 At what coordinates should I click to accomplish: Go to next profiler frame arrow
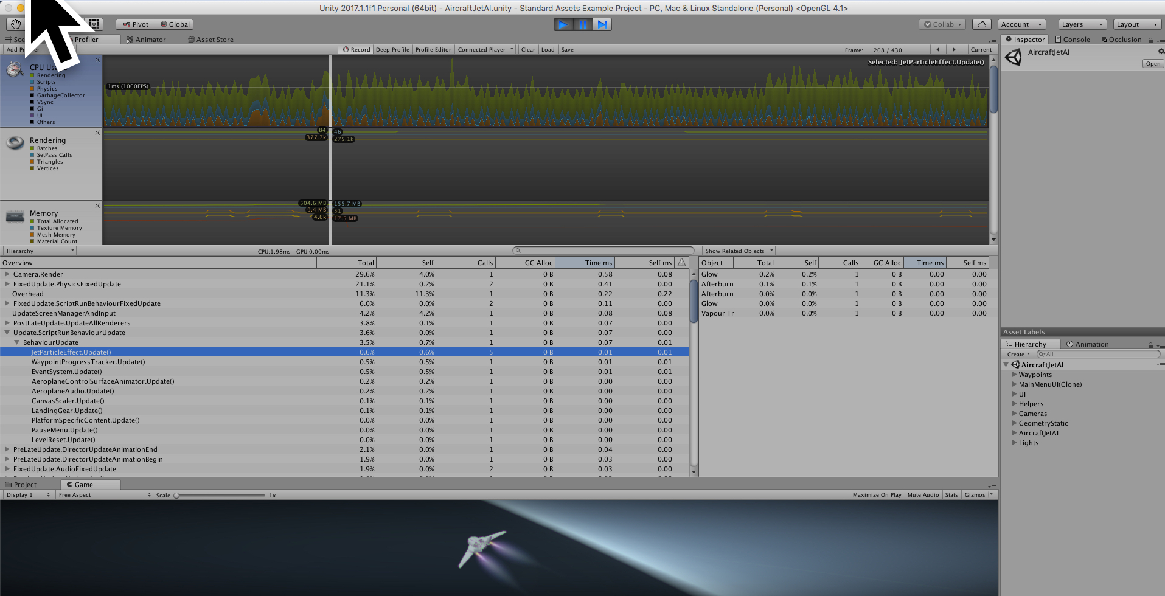954,50
